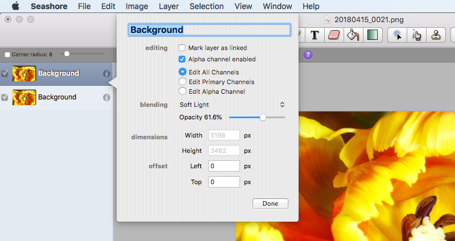
Task: Check Mark layer as linked
Action: 182,48
